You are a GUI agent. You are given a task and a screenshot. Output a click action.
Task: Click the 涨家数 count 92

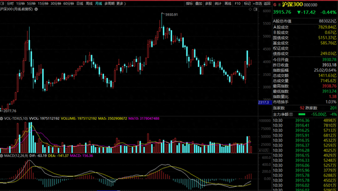[302, 108]
